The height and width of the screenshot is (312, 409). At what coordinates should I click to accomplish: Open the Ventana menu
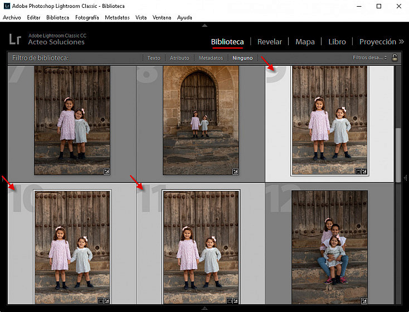coord(162,17)
